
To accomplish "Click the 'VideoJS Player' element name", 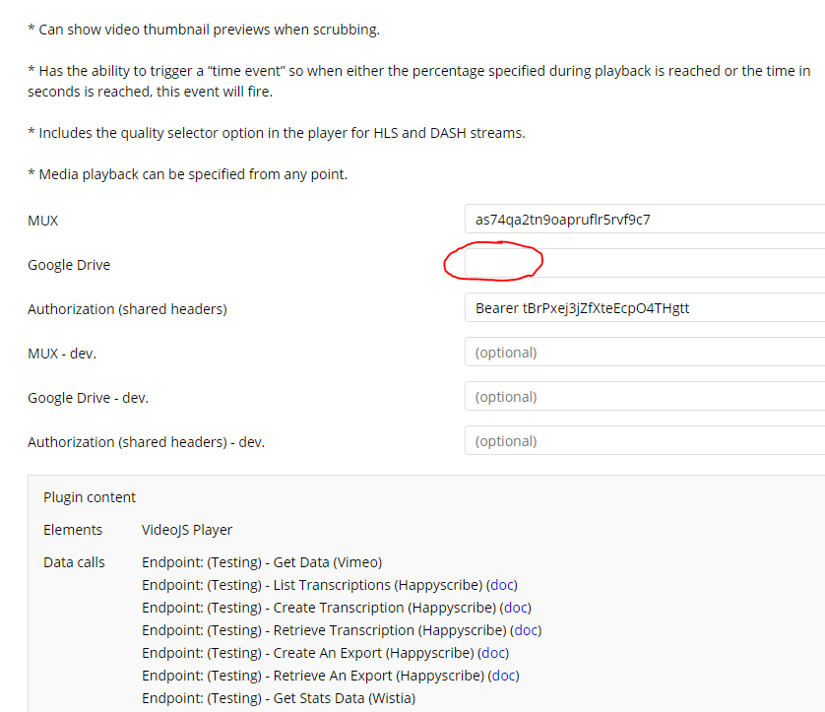I will click(187, 530).
